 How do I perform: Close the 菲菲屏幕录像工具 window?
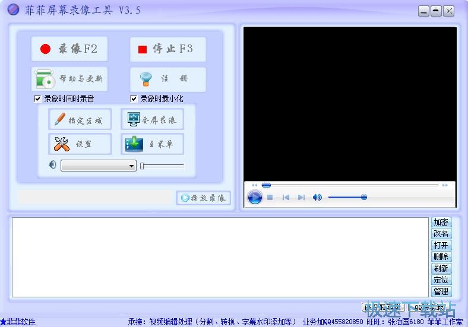coord(449,11)
